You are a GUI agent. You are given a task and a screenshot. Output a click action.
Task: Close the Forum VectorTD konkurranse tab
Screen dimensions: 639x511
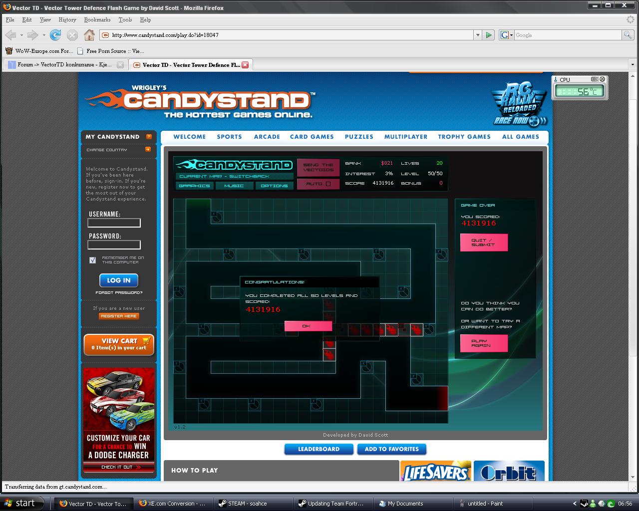tap(120, 65)
